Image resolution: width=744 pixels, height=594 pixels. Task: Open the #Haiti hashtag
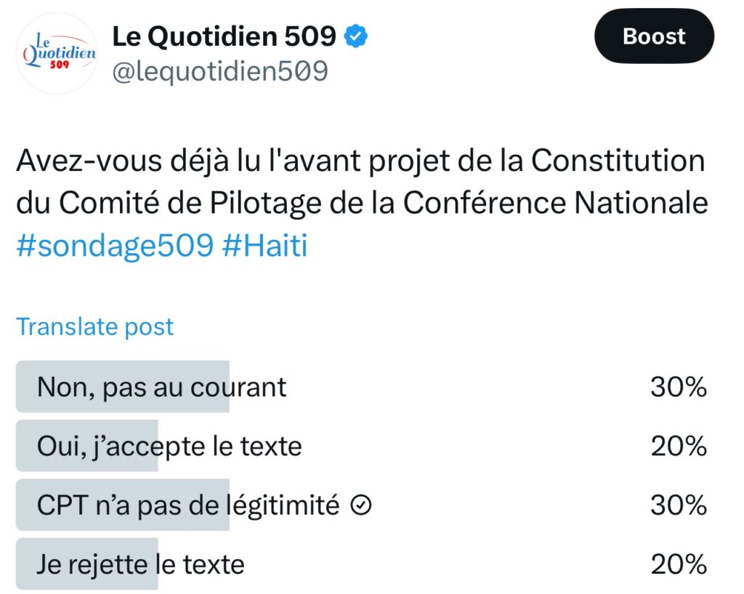coord(264,245)
